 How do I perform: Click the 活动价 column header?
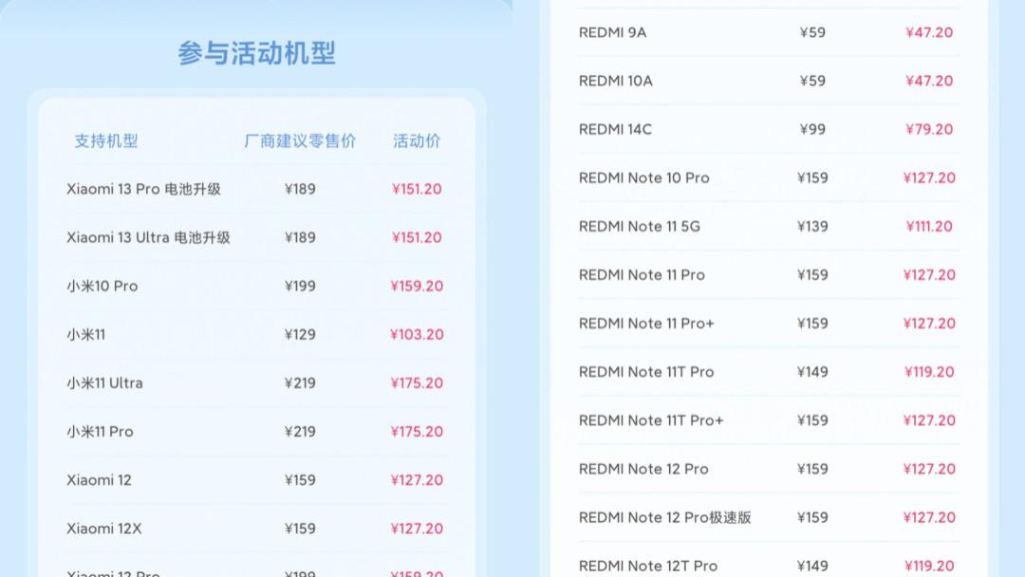[417, 140]
